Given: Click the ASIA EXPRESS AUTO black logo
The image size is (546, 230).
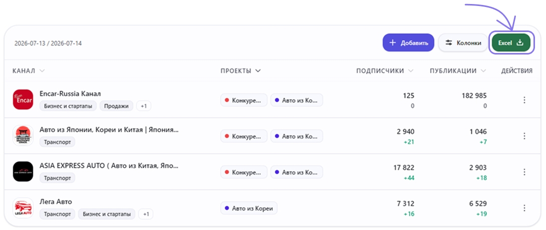Looking at the screenshot, I should pos(23,171).
